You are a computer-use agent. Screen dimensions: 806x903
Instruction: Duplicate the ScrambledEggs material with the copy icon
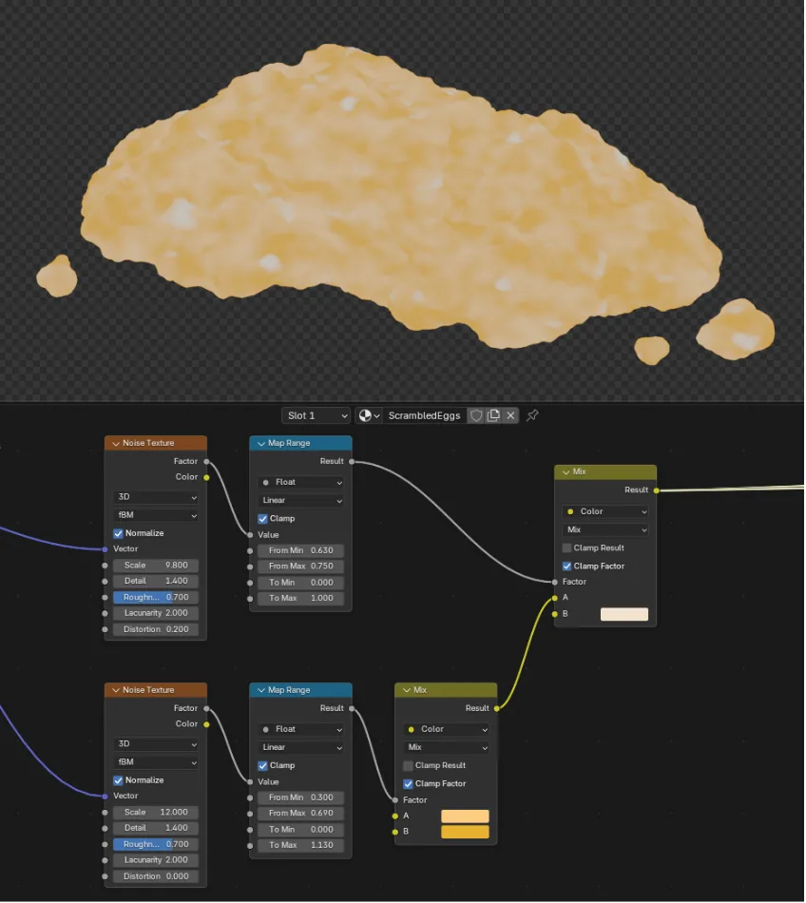pyautogui.click(x=493, y=415)
